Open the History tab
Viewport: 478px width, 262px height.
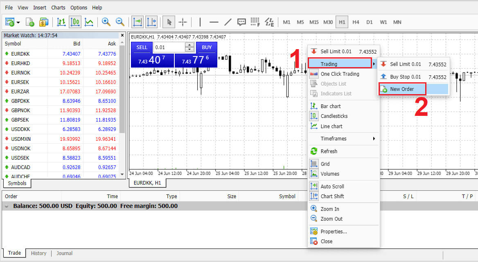coord(39,253)
